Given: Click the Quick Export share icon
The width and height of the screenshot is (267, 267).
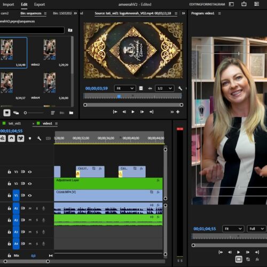Looking at the screenshot, I should tap(244, 4).
